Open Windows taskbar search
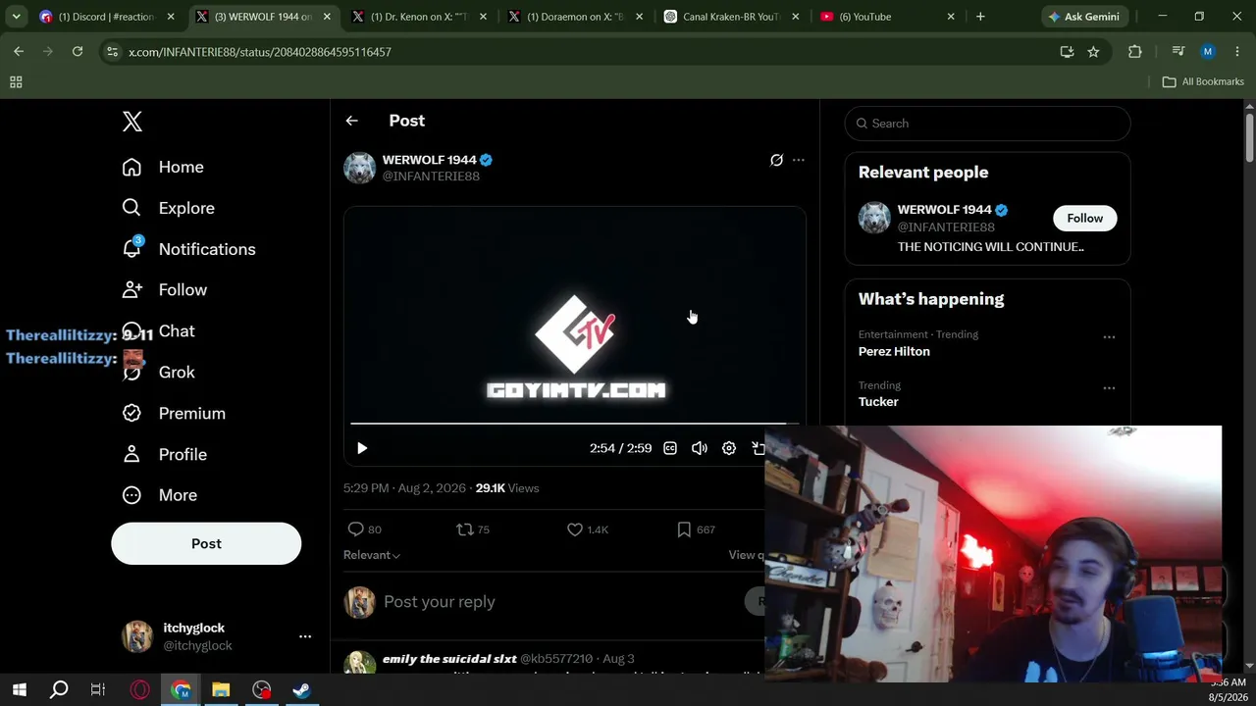 pyautogui.click(x=59, y=690)
